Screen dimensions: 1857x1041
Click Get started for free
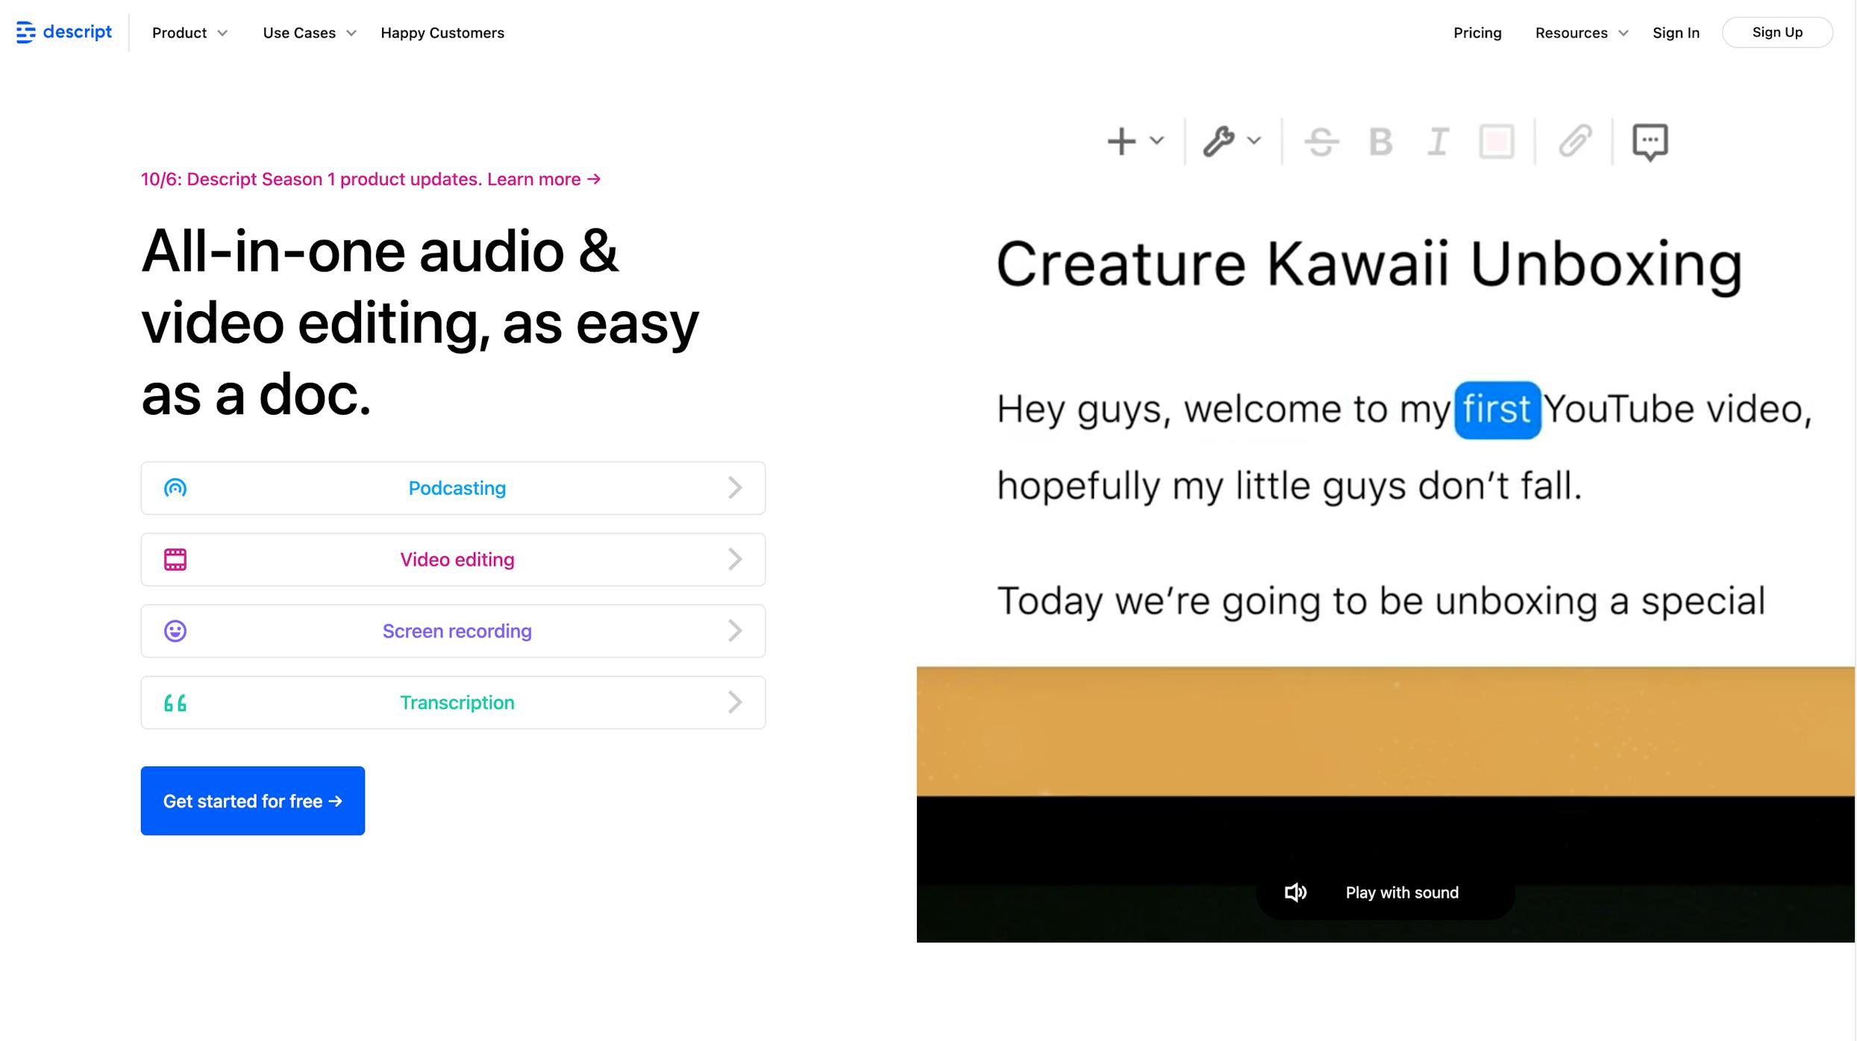coord(252,800)
